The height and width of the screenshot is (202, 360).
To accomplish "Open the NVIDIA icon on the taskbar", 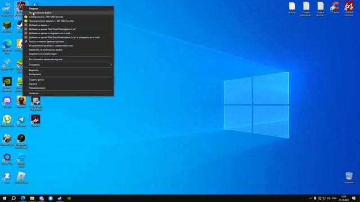I will (69, 198).
